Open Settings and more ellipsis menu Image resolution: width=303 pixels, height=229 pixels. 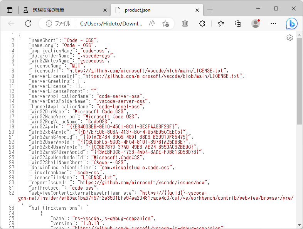click(x=273, y=24)
